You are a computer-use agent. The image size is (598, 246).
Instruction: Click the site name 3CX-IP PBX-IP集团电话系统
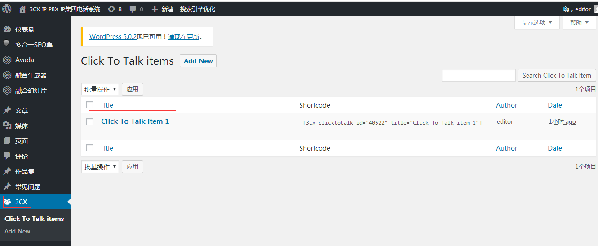click(x=65, y=9)
